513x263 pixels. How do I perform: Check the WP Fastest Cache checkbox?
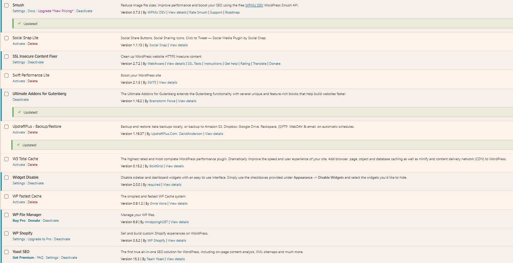(x=6, y=196)
